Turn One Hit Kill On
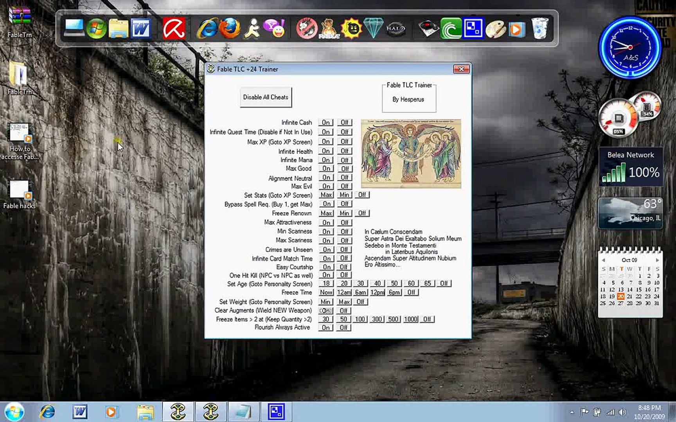 tap(326, 275)
